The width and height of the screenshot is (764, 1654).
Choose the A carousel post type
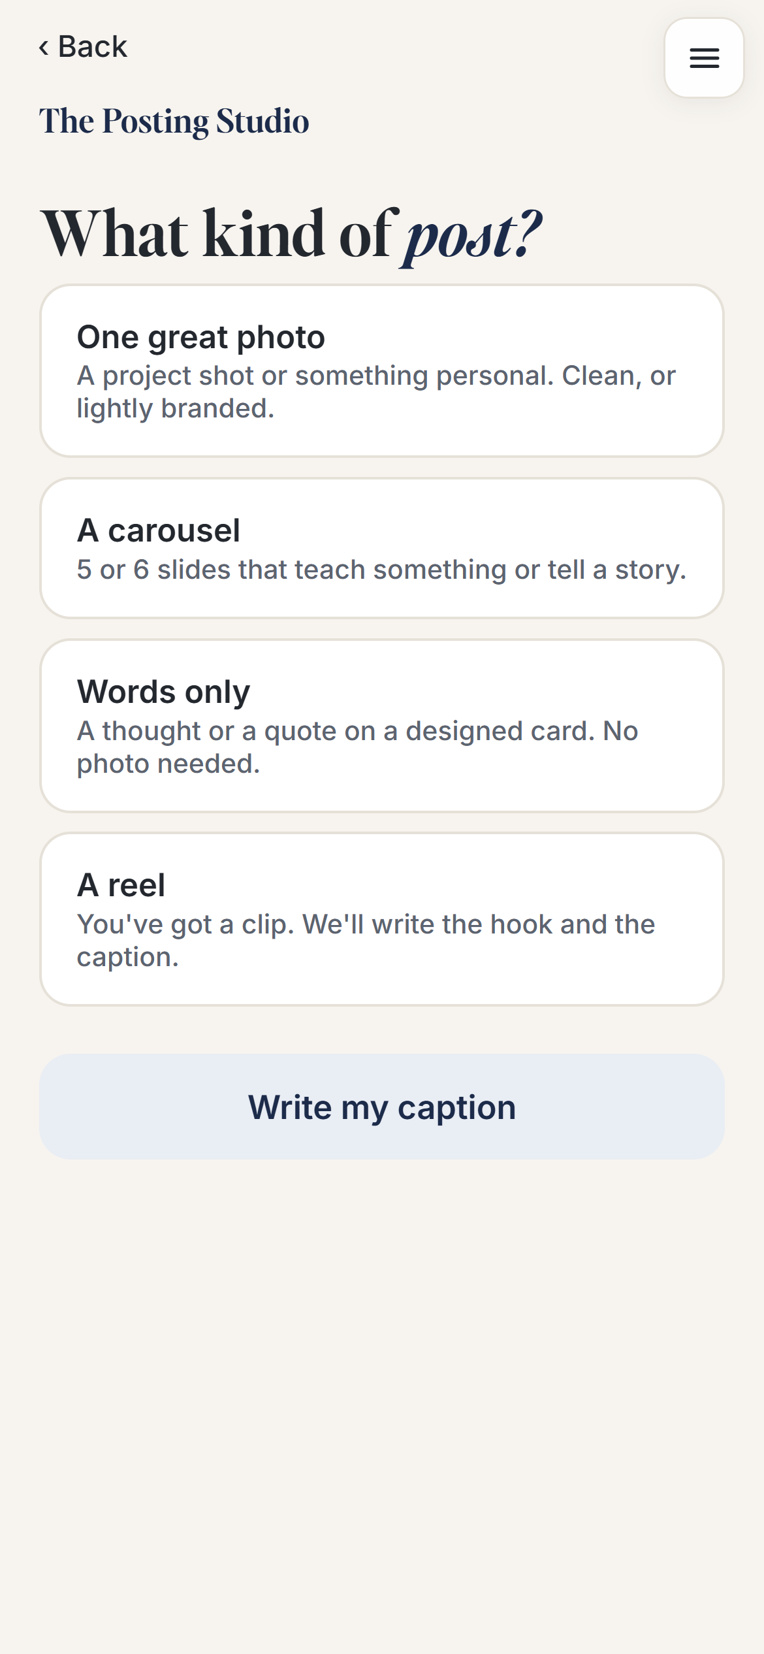click(382, 548)
